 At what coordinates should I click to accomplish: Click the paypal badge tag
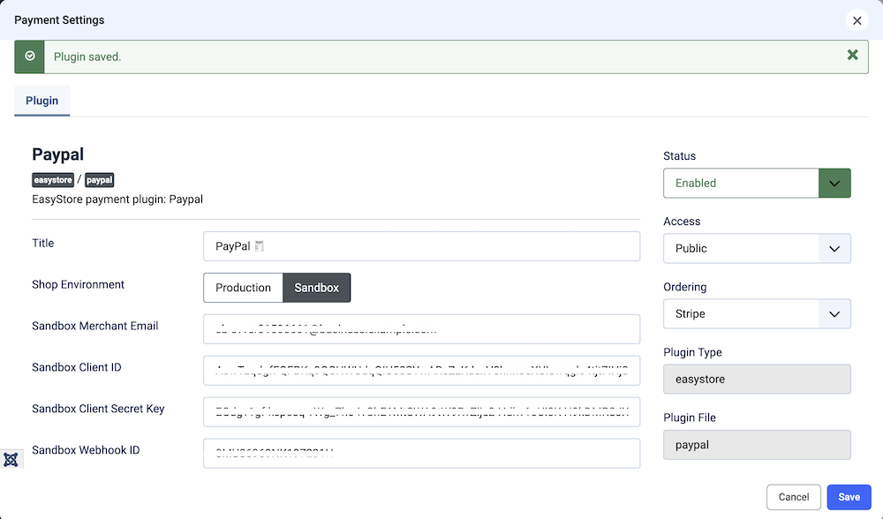pyautogui.click(x=100, y=180)
